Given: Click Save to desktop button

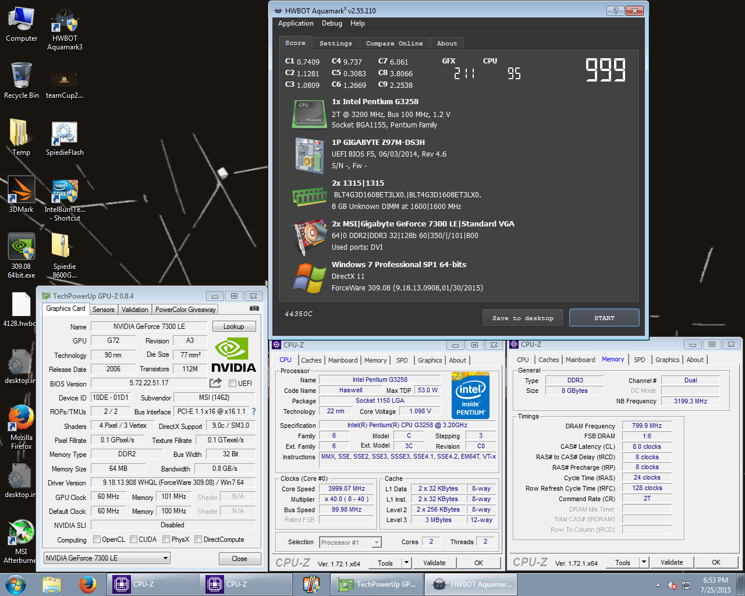Looking at the screenshot, I should tap(523, 318).
